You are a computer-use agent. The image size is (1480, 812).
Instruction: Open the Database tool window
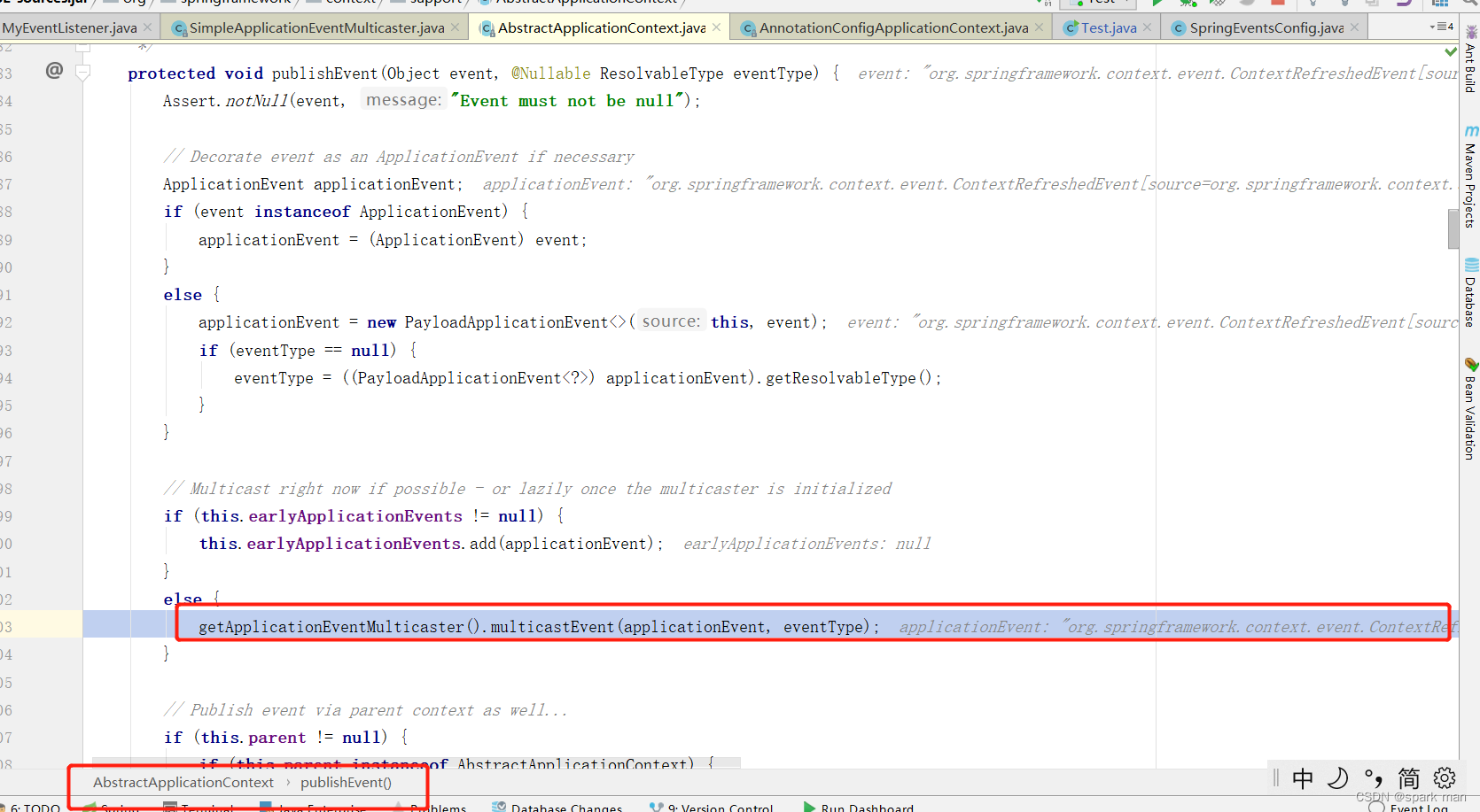coord(1470,294)
